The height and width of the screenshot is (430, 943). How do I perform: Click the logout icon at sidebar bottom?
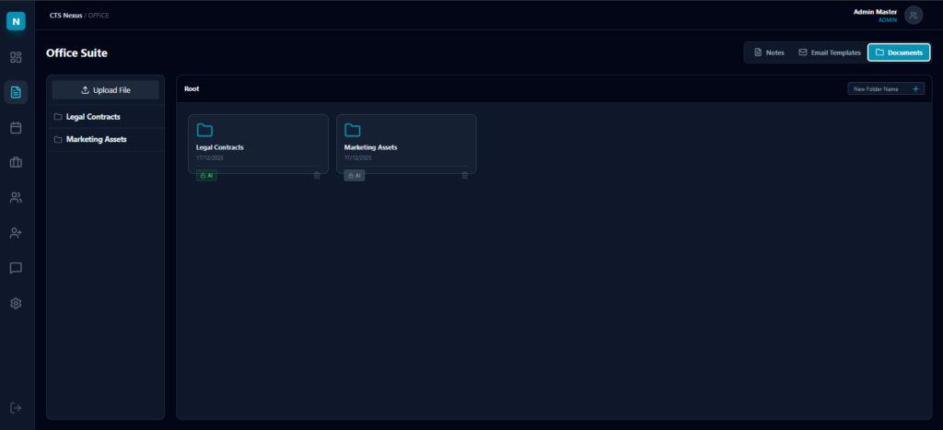[x=16, y=408]
